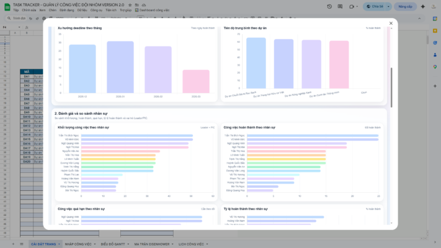Open CÀI ĐẶT TRANG tab dropdown arrow
Viewport: 441px width, 248px height.
pyautogui.click(x=59, y=244)
